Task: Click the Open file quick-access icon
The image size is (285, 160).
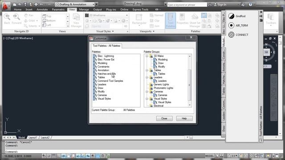Action: click(x=20, y=4)
